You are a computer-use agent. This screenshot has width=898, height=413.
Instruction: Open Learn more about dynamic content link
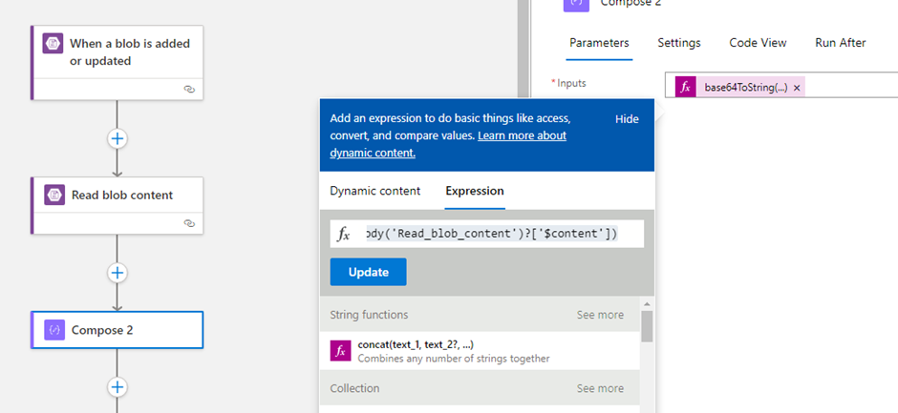click(448, 144)
